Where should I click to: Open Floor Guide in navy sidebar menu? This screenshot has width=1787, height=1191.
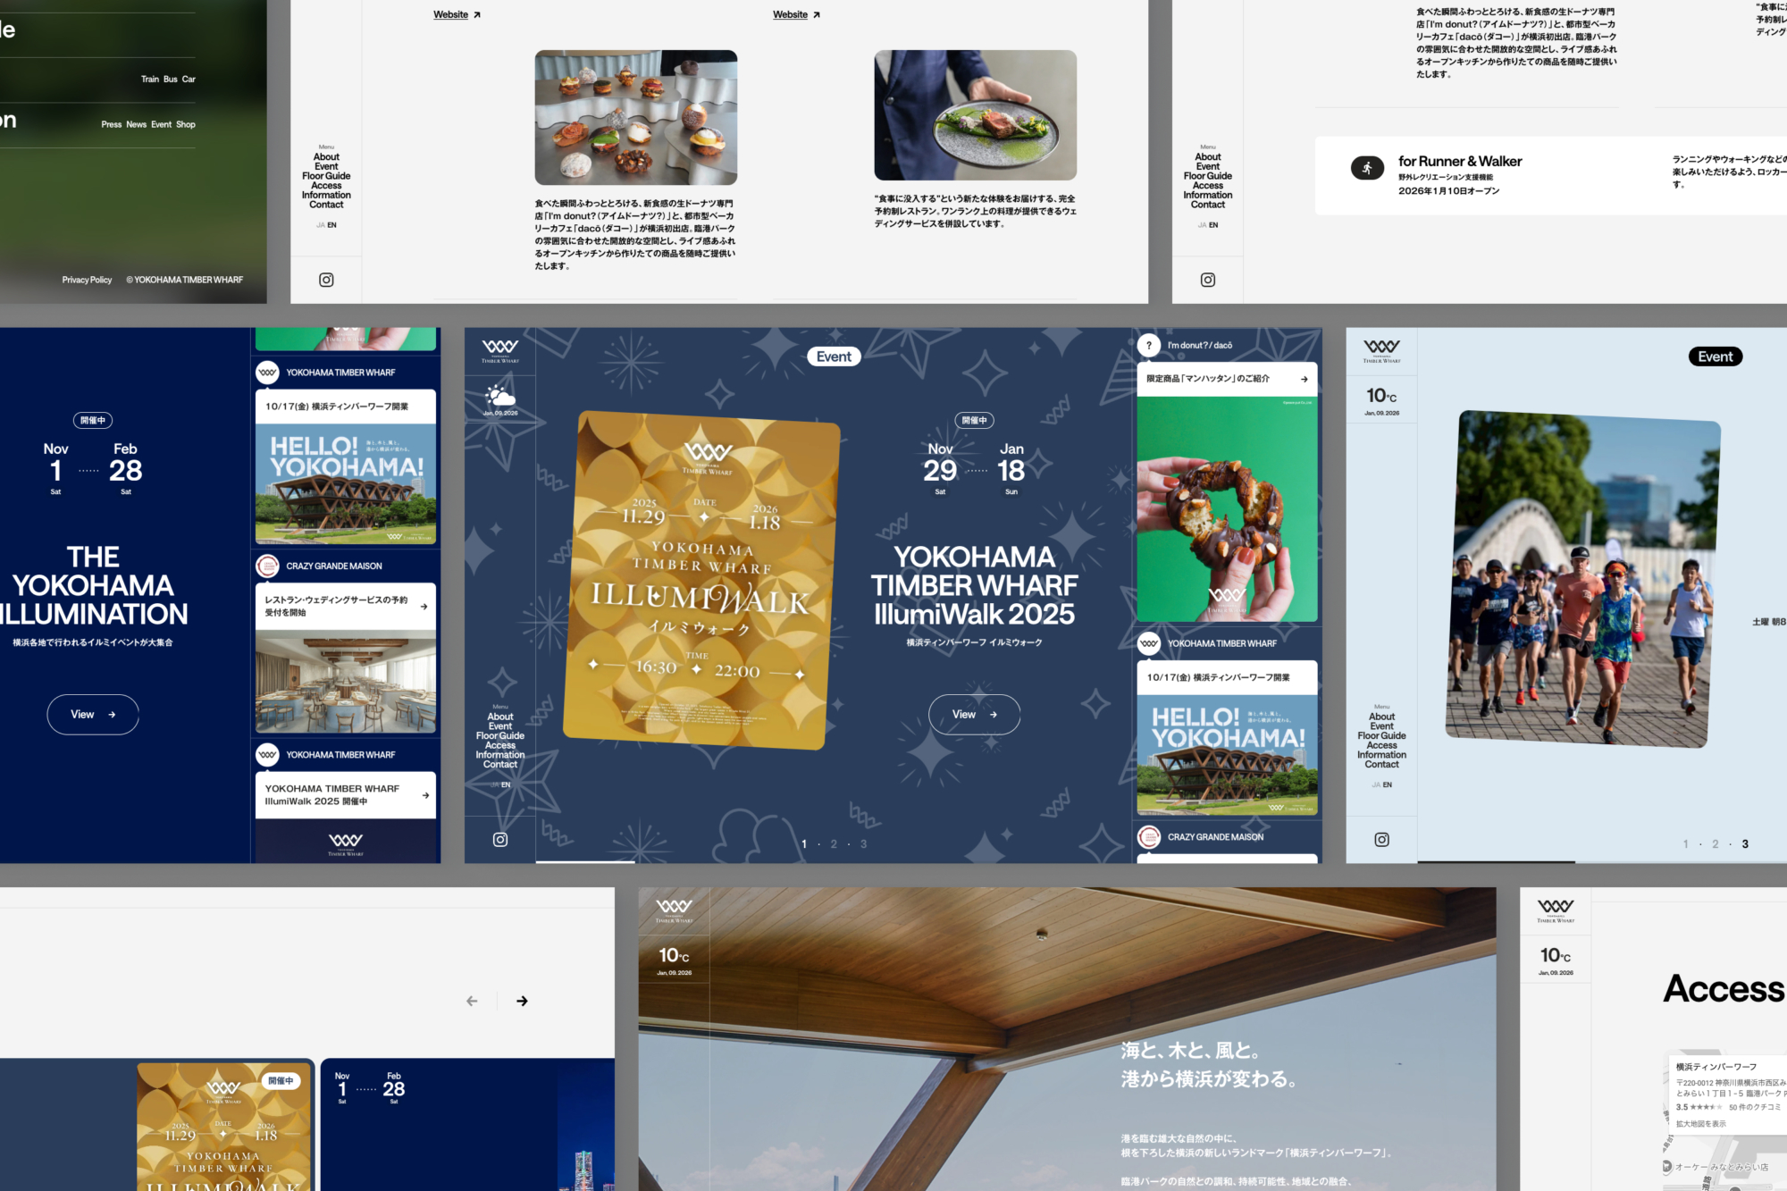[x=500, y=735]
